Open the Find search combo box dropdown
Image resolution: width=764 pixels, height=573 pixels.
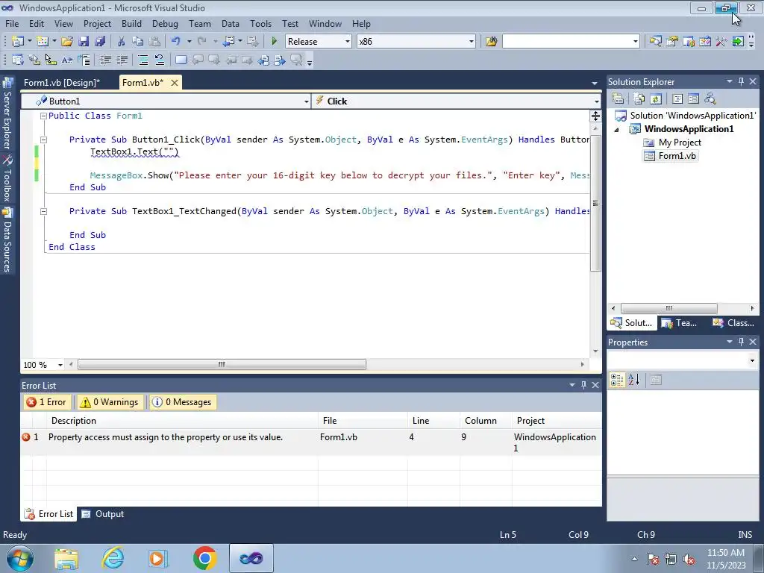click(636, 42)
